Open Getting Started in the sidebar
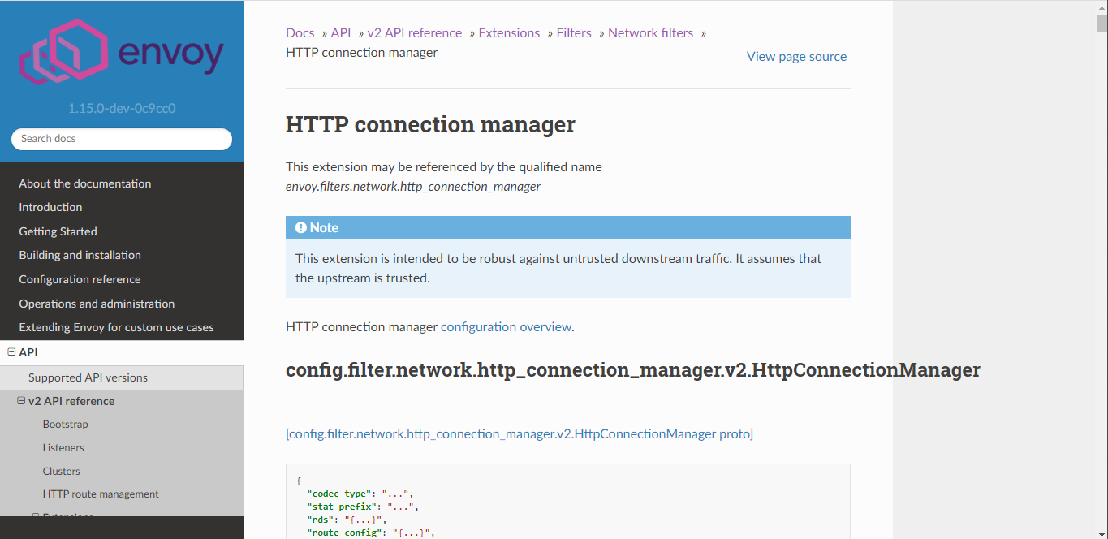1108x539 pixels. coord(58,231)
